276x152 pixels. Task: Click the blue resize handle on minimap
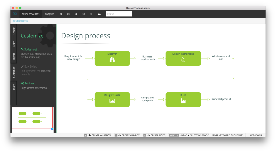tap(52, 129)
